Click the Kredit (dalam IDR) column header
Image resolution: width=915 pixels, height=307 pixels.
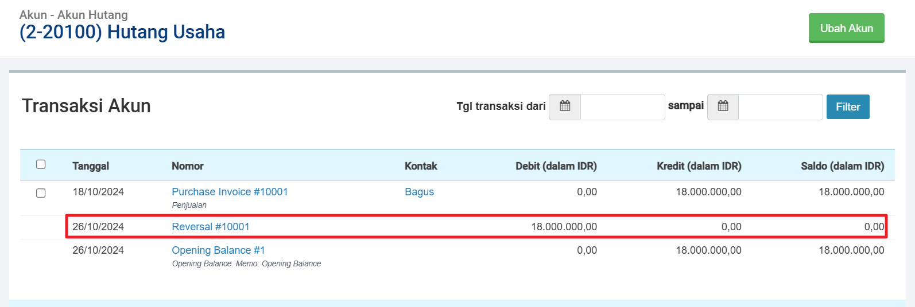click(699, 166)
